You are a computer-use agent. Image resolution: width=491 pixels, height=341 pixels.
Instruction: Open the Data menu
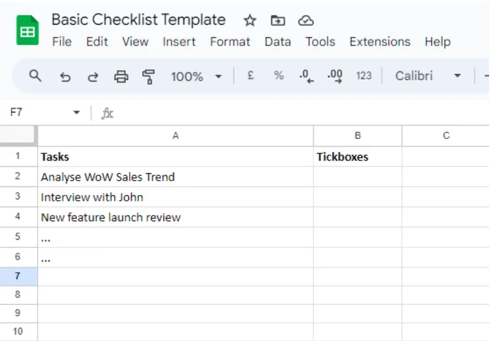(x=278, y=42)
